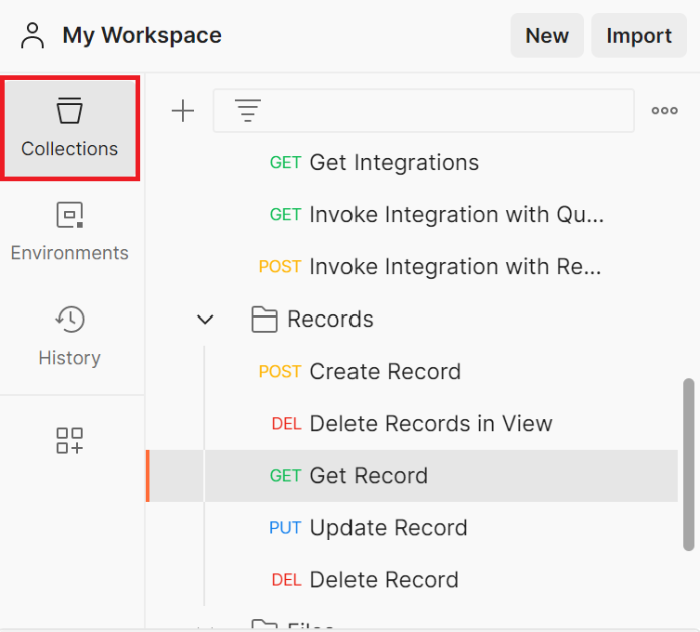Click the filter collections icon
Viewport: 700px width, 632px height.
pyautogui.click(x=248, y=111)
